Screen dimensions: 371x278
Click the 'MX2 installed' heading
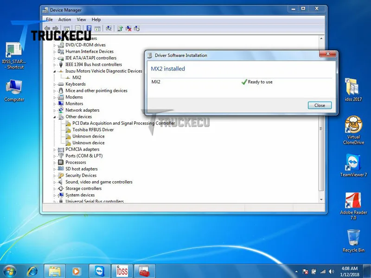point(168,69)
